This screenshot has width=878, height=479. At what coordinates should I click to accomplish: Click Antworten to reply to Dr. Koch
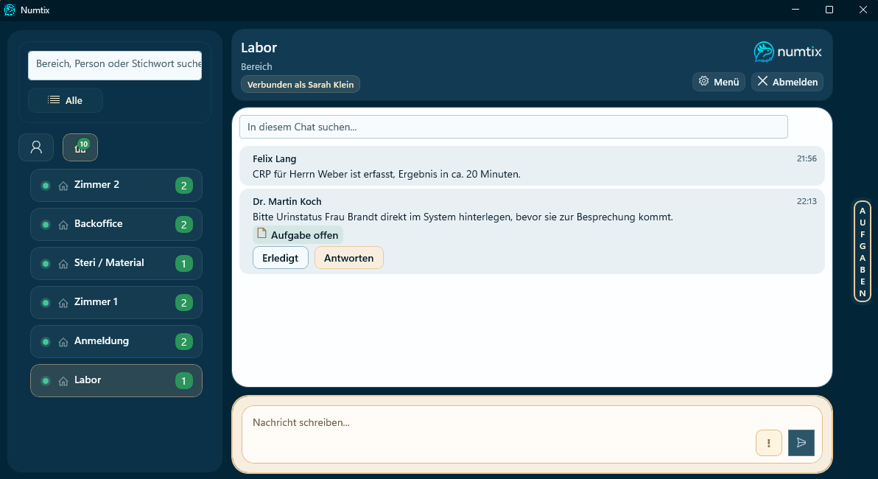click(x=349, y=258)
